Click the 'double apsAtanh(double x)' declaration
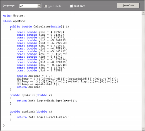The height and width of the screenshot is (131, 145). 31,112
